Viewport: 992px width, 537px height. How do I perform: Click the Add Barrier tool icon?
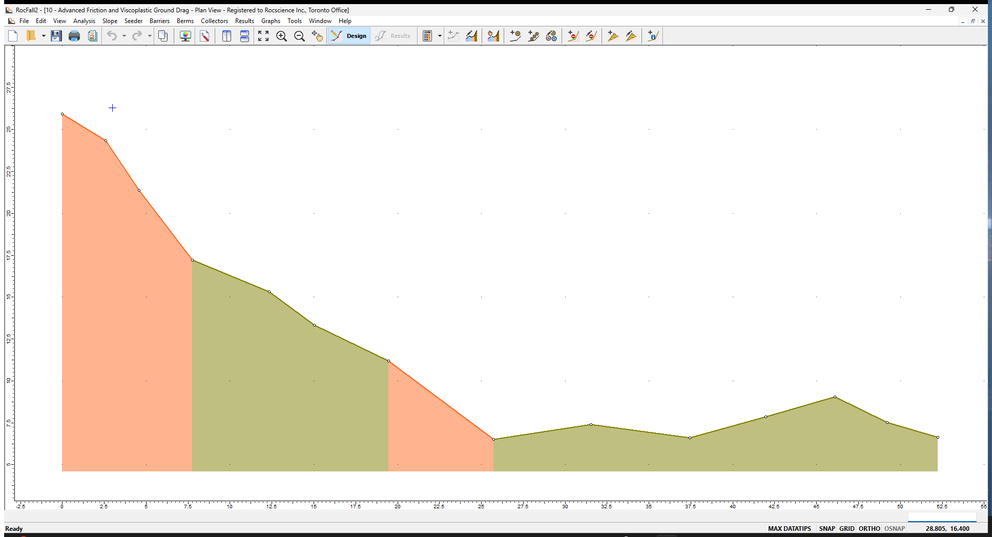pos(573,36)
